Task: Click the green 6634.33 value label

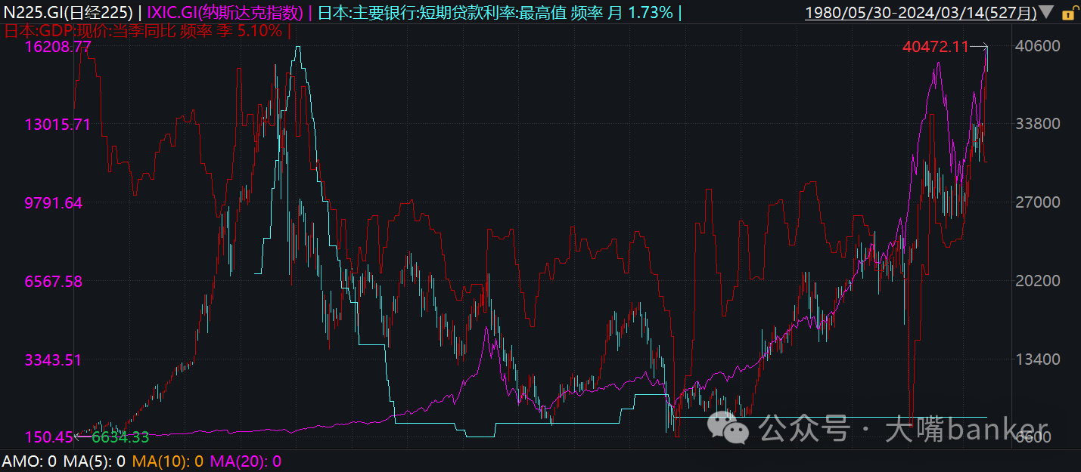Action: (x=120, y=437)
